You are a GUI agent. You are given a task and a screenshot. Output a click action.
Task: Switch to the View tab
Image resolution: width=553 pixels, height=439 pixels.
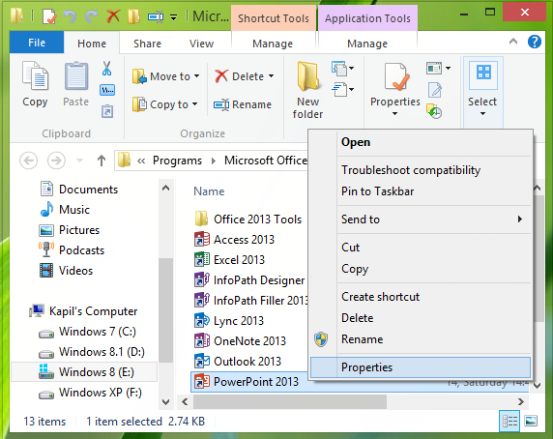pyautogui.click(x=201, y=44)
